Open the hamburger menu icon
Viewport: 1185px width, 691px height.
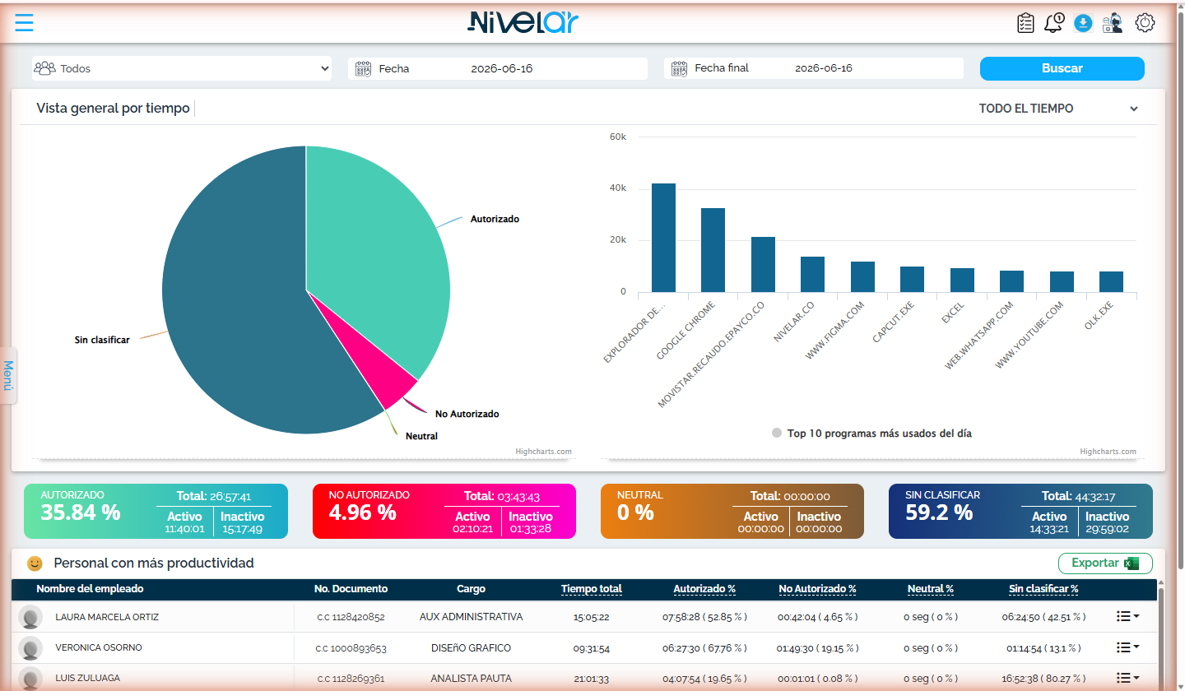coord(24,22)
